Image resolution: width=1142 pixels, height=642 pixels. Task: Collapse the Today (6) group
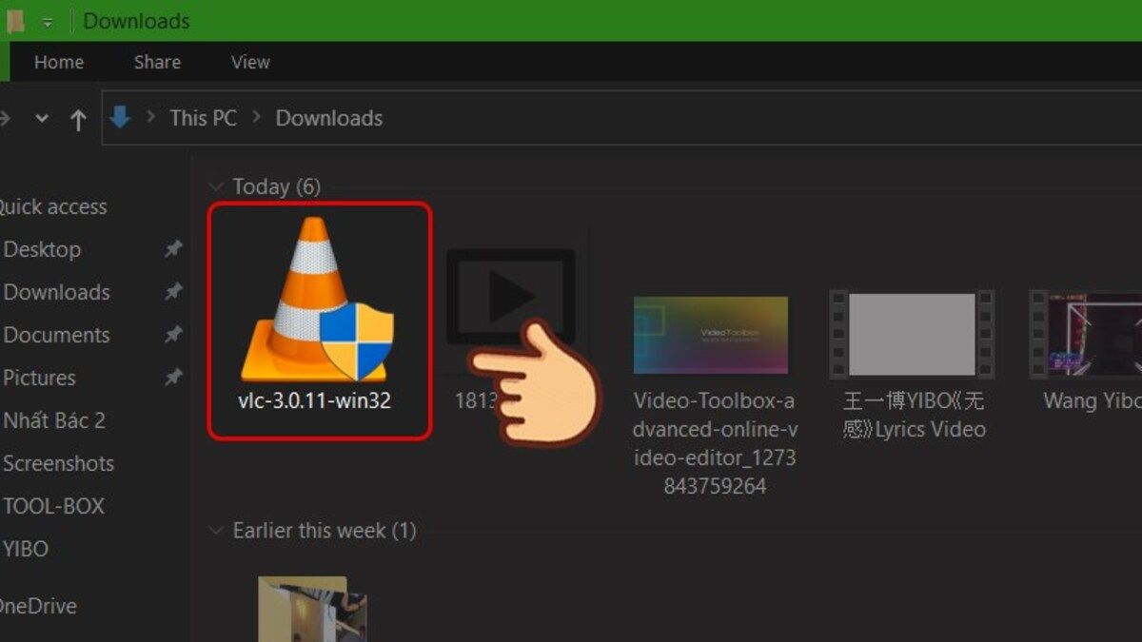coord(216,186)
